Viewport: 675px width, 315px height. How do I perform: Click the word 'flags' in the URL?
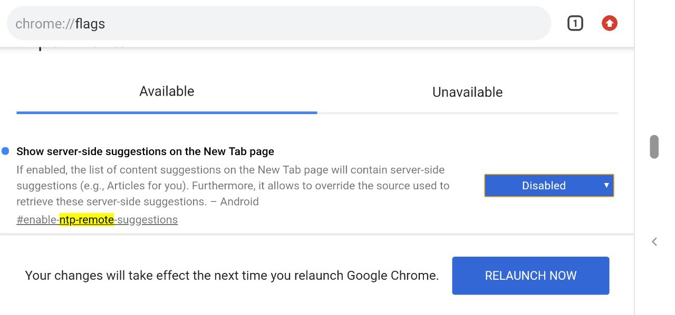[x=90, y=24]
